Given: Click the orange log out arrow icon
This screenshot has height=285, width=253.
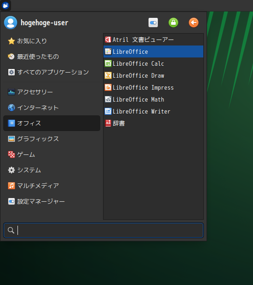Looking at the screenshot, I should [x=194, y=23].
